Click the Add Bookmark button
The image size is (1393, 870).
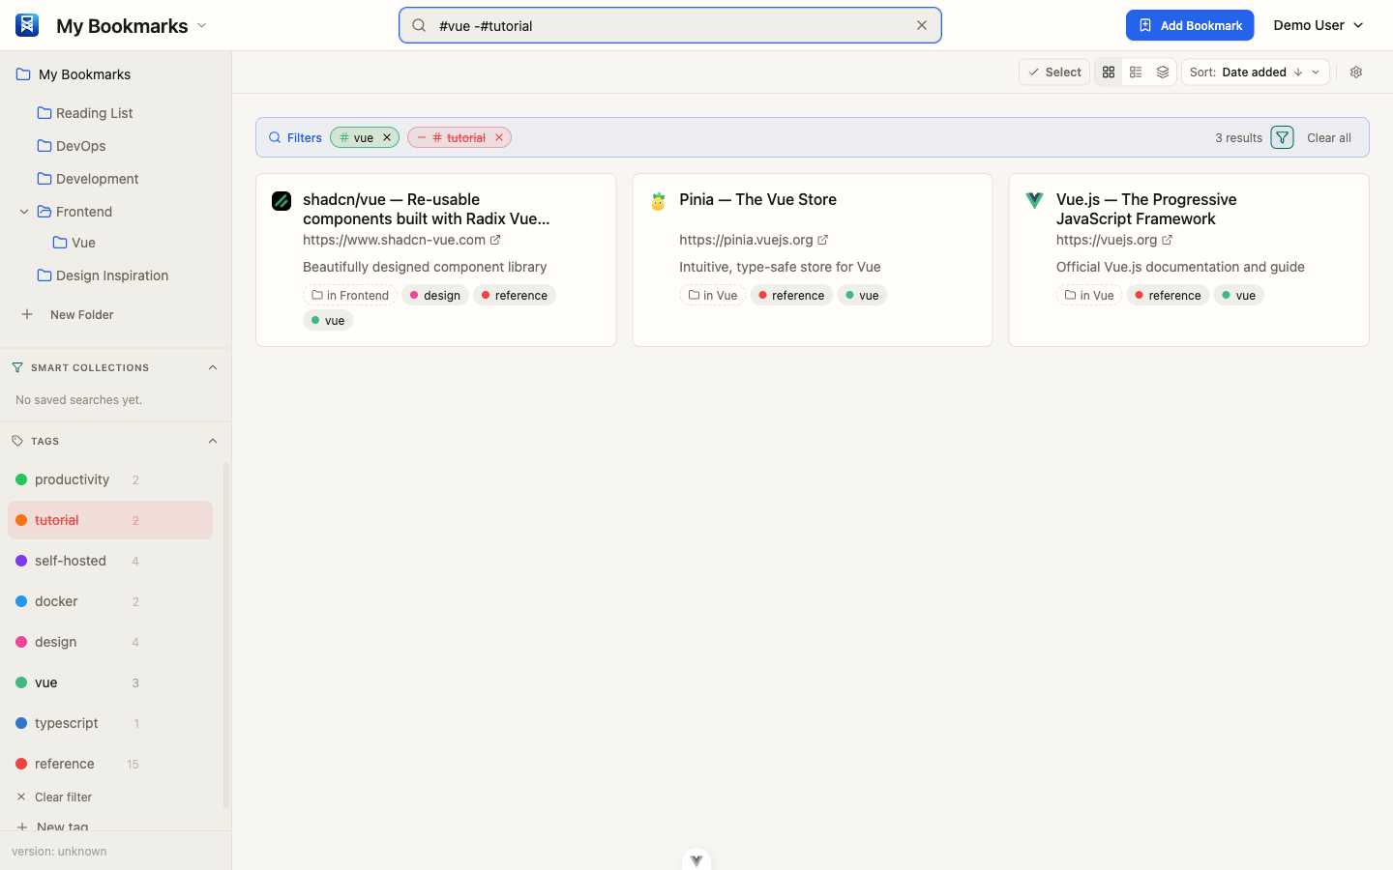1190,25
